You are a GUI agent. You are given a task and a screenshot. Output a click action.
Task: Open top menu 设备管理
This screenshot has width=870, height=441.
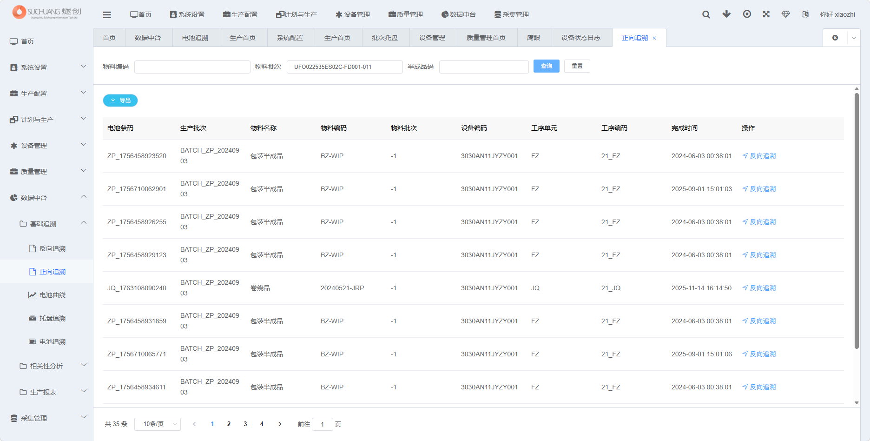[x=353, y=14]
